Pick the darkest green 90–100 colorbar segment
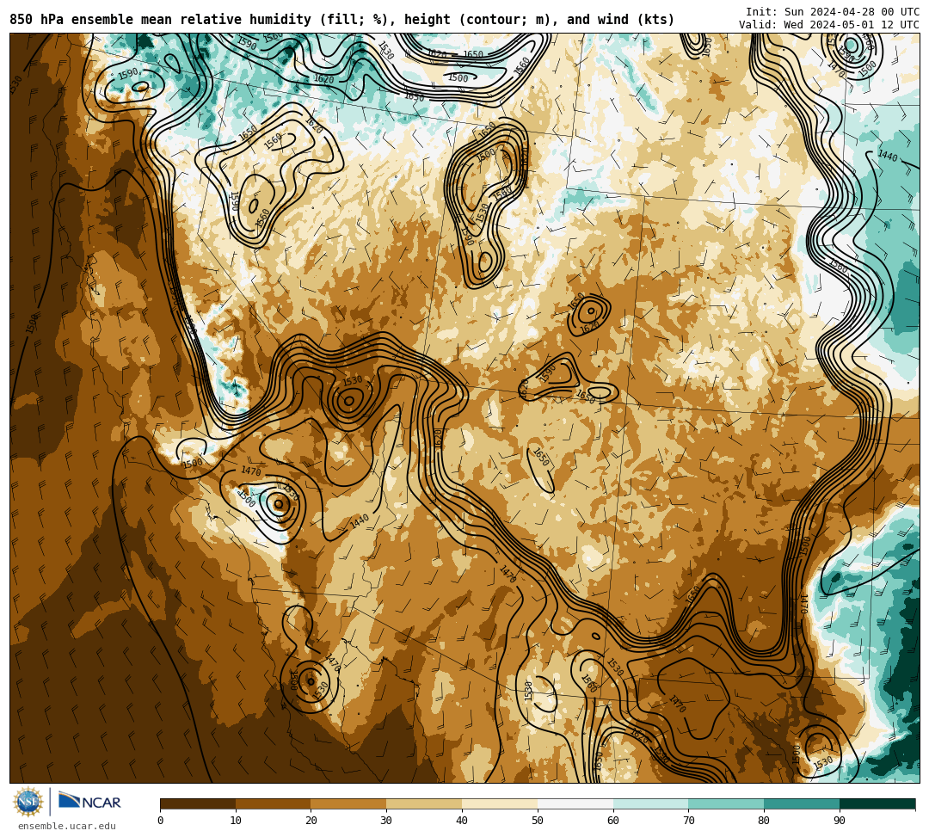 pos(877,803)
